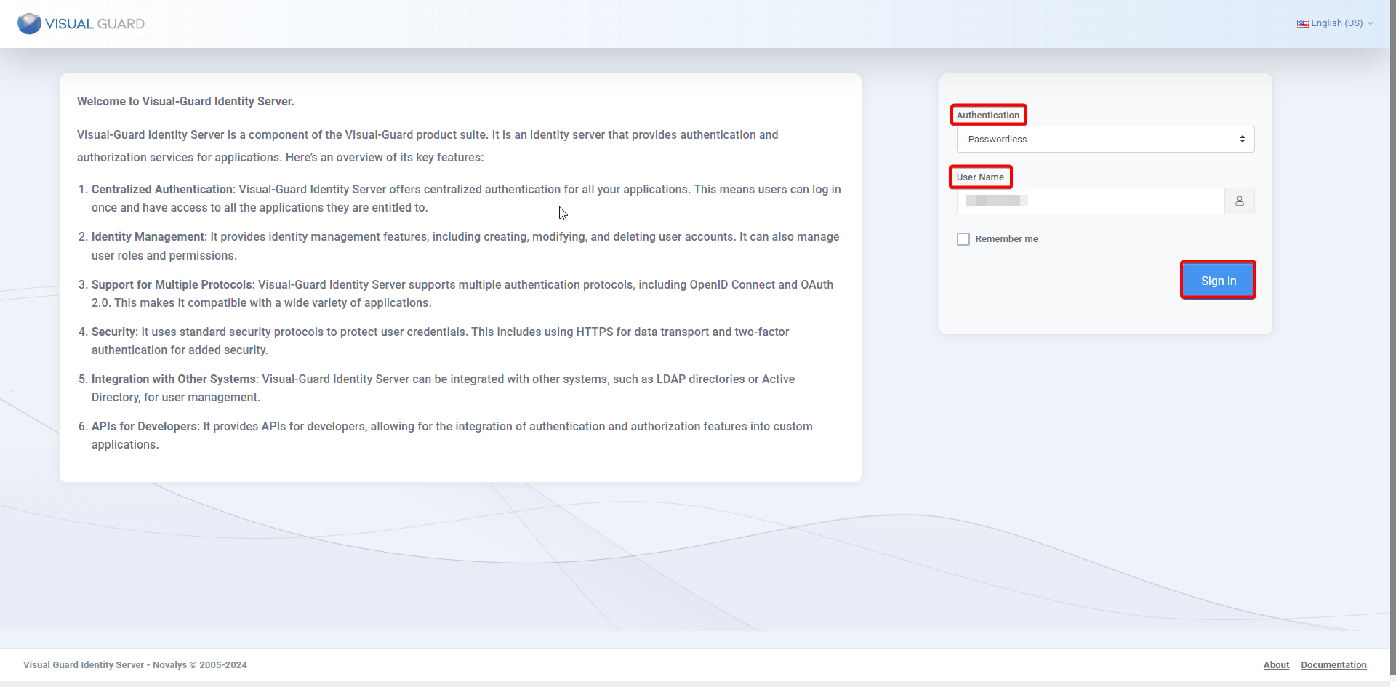The width and height of the screenshot is (1396, 687).
Task: Click the small flag glyph in the top bar
Action: 1302,23
